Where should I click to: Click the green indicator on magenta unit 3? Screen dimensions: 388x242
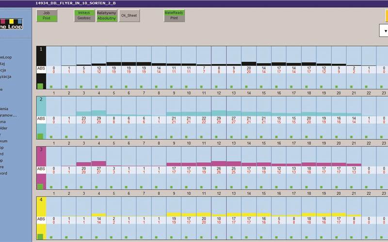pyautogui.click(x=40, y=186)
